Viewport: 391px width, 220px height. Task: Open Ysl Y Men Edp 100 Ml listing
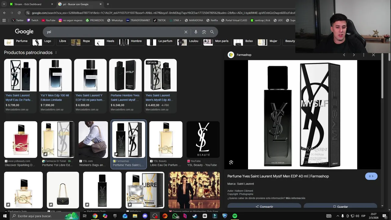[55, 86]
